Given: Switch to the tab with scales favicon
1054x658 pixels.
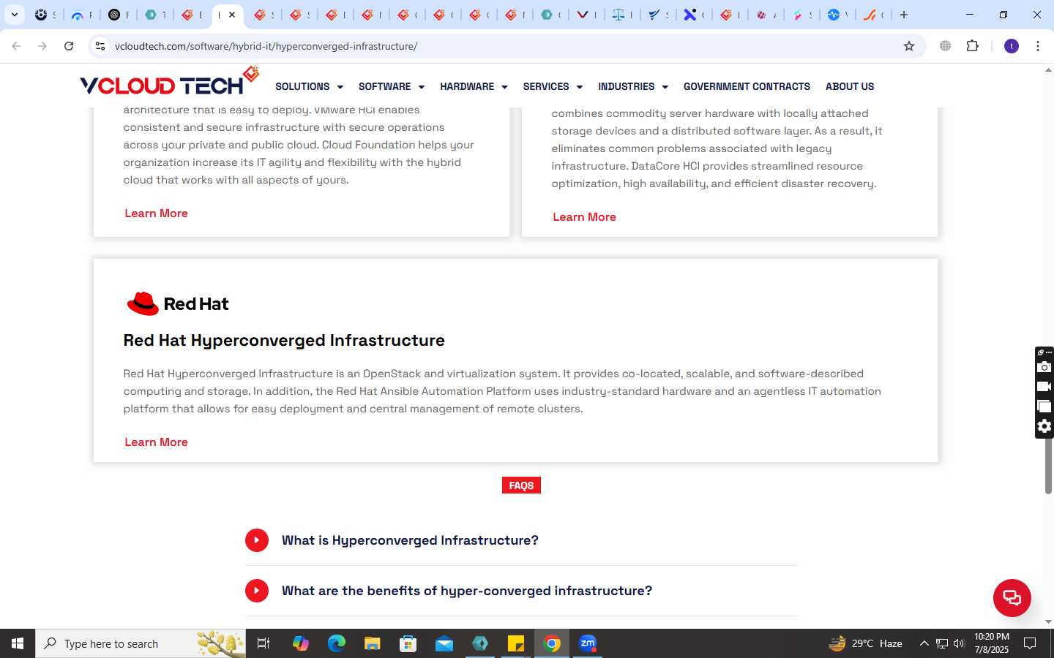Looking at the screenshot, I should (x=618, y=15).
